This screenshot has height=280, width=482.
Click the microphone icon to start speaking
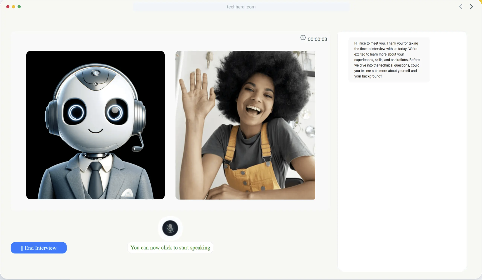click(170, 228)
